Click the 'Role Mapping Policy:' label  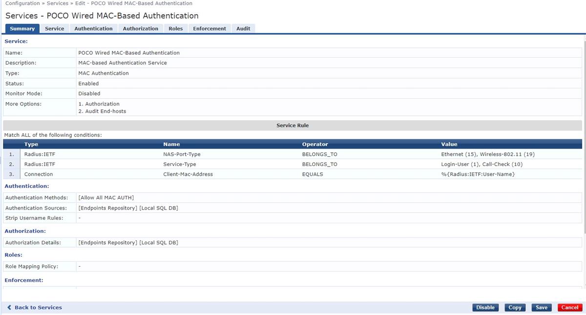(x=32, y=267)
